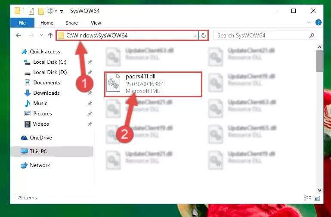The width and height of the screenshot is (331, 217).
Task: Click the pin next to Pictures
Action: [90, 114]
